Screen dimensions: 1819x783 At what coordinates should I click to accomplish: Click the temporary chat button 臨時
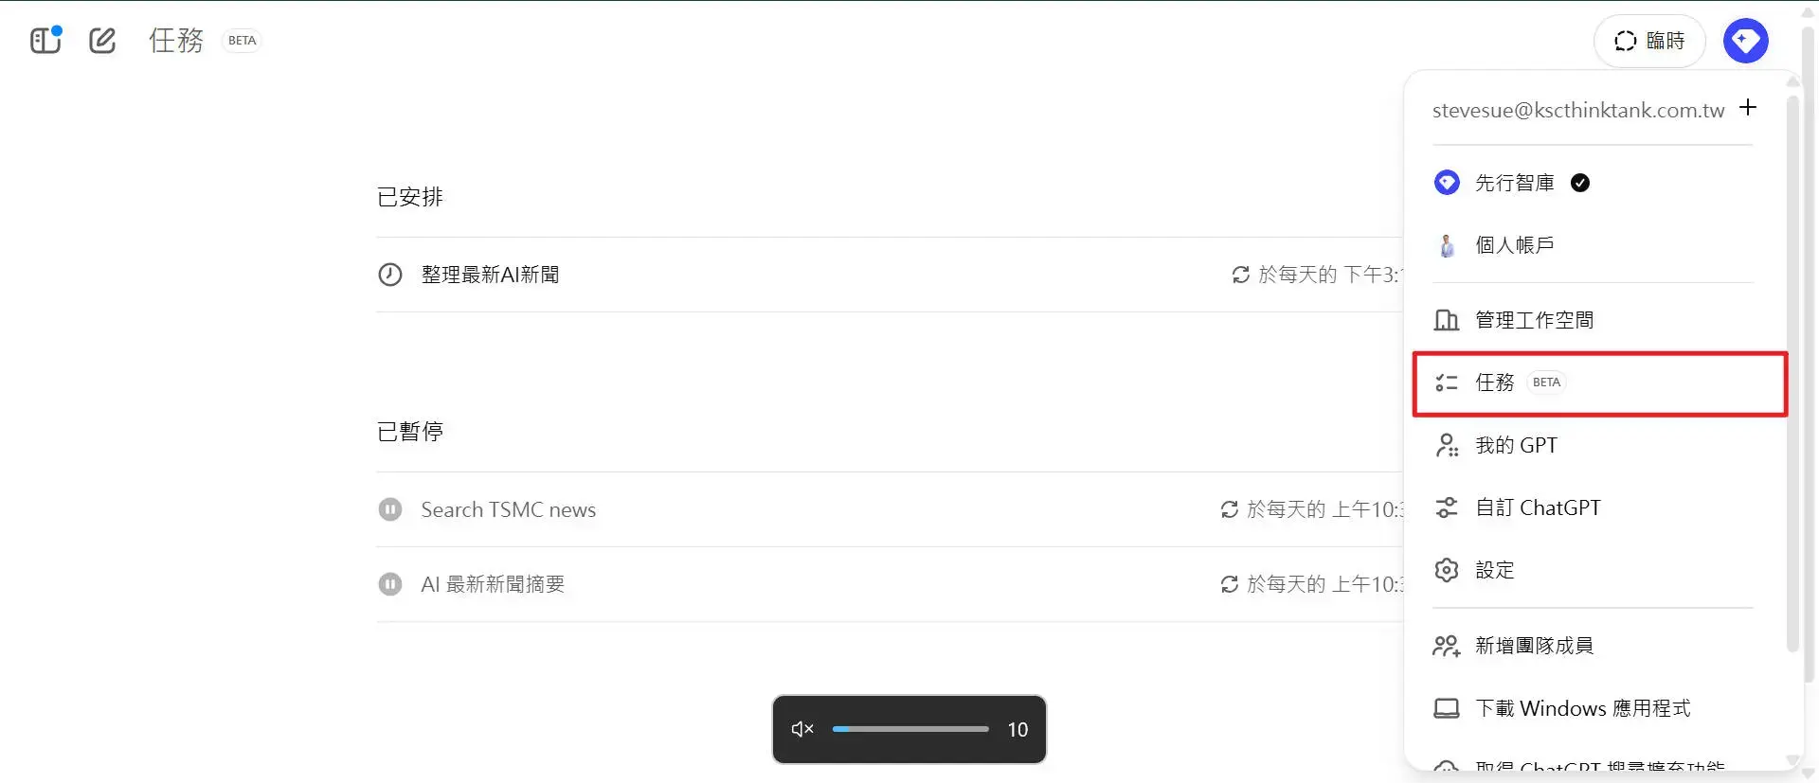(x=1649, y=41)
